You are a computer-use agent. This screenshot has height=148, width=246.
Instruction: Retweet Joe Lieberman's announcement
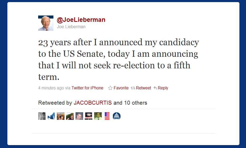(x=143, y=88)
